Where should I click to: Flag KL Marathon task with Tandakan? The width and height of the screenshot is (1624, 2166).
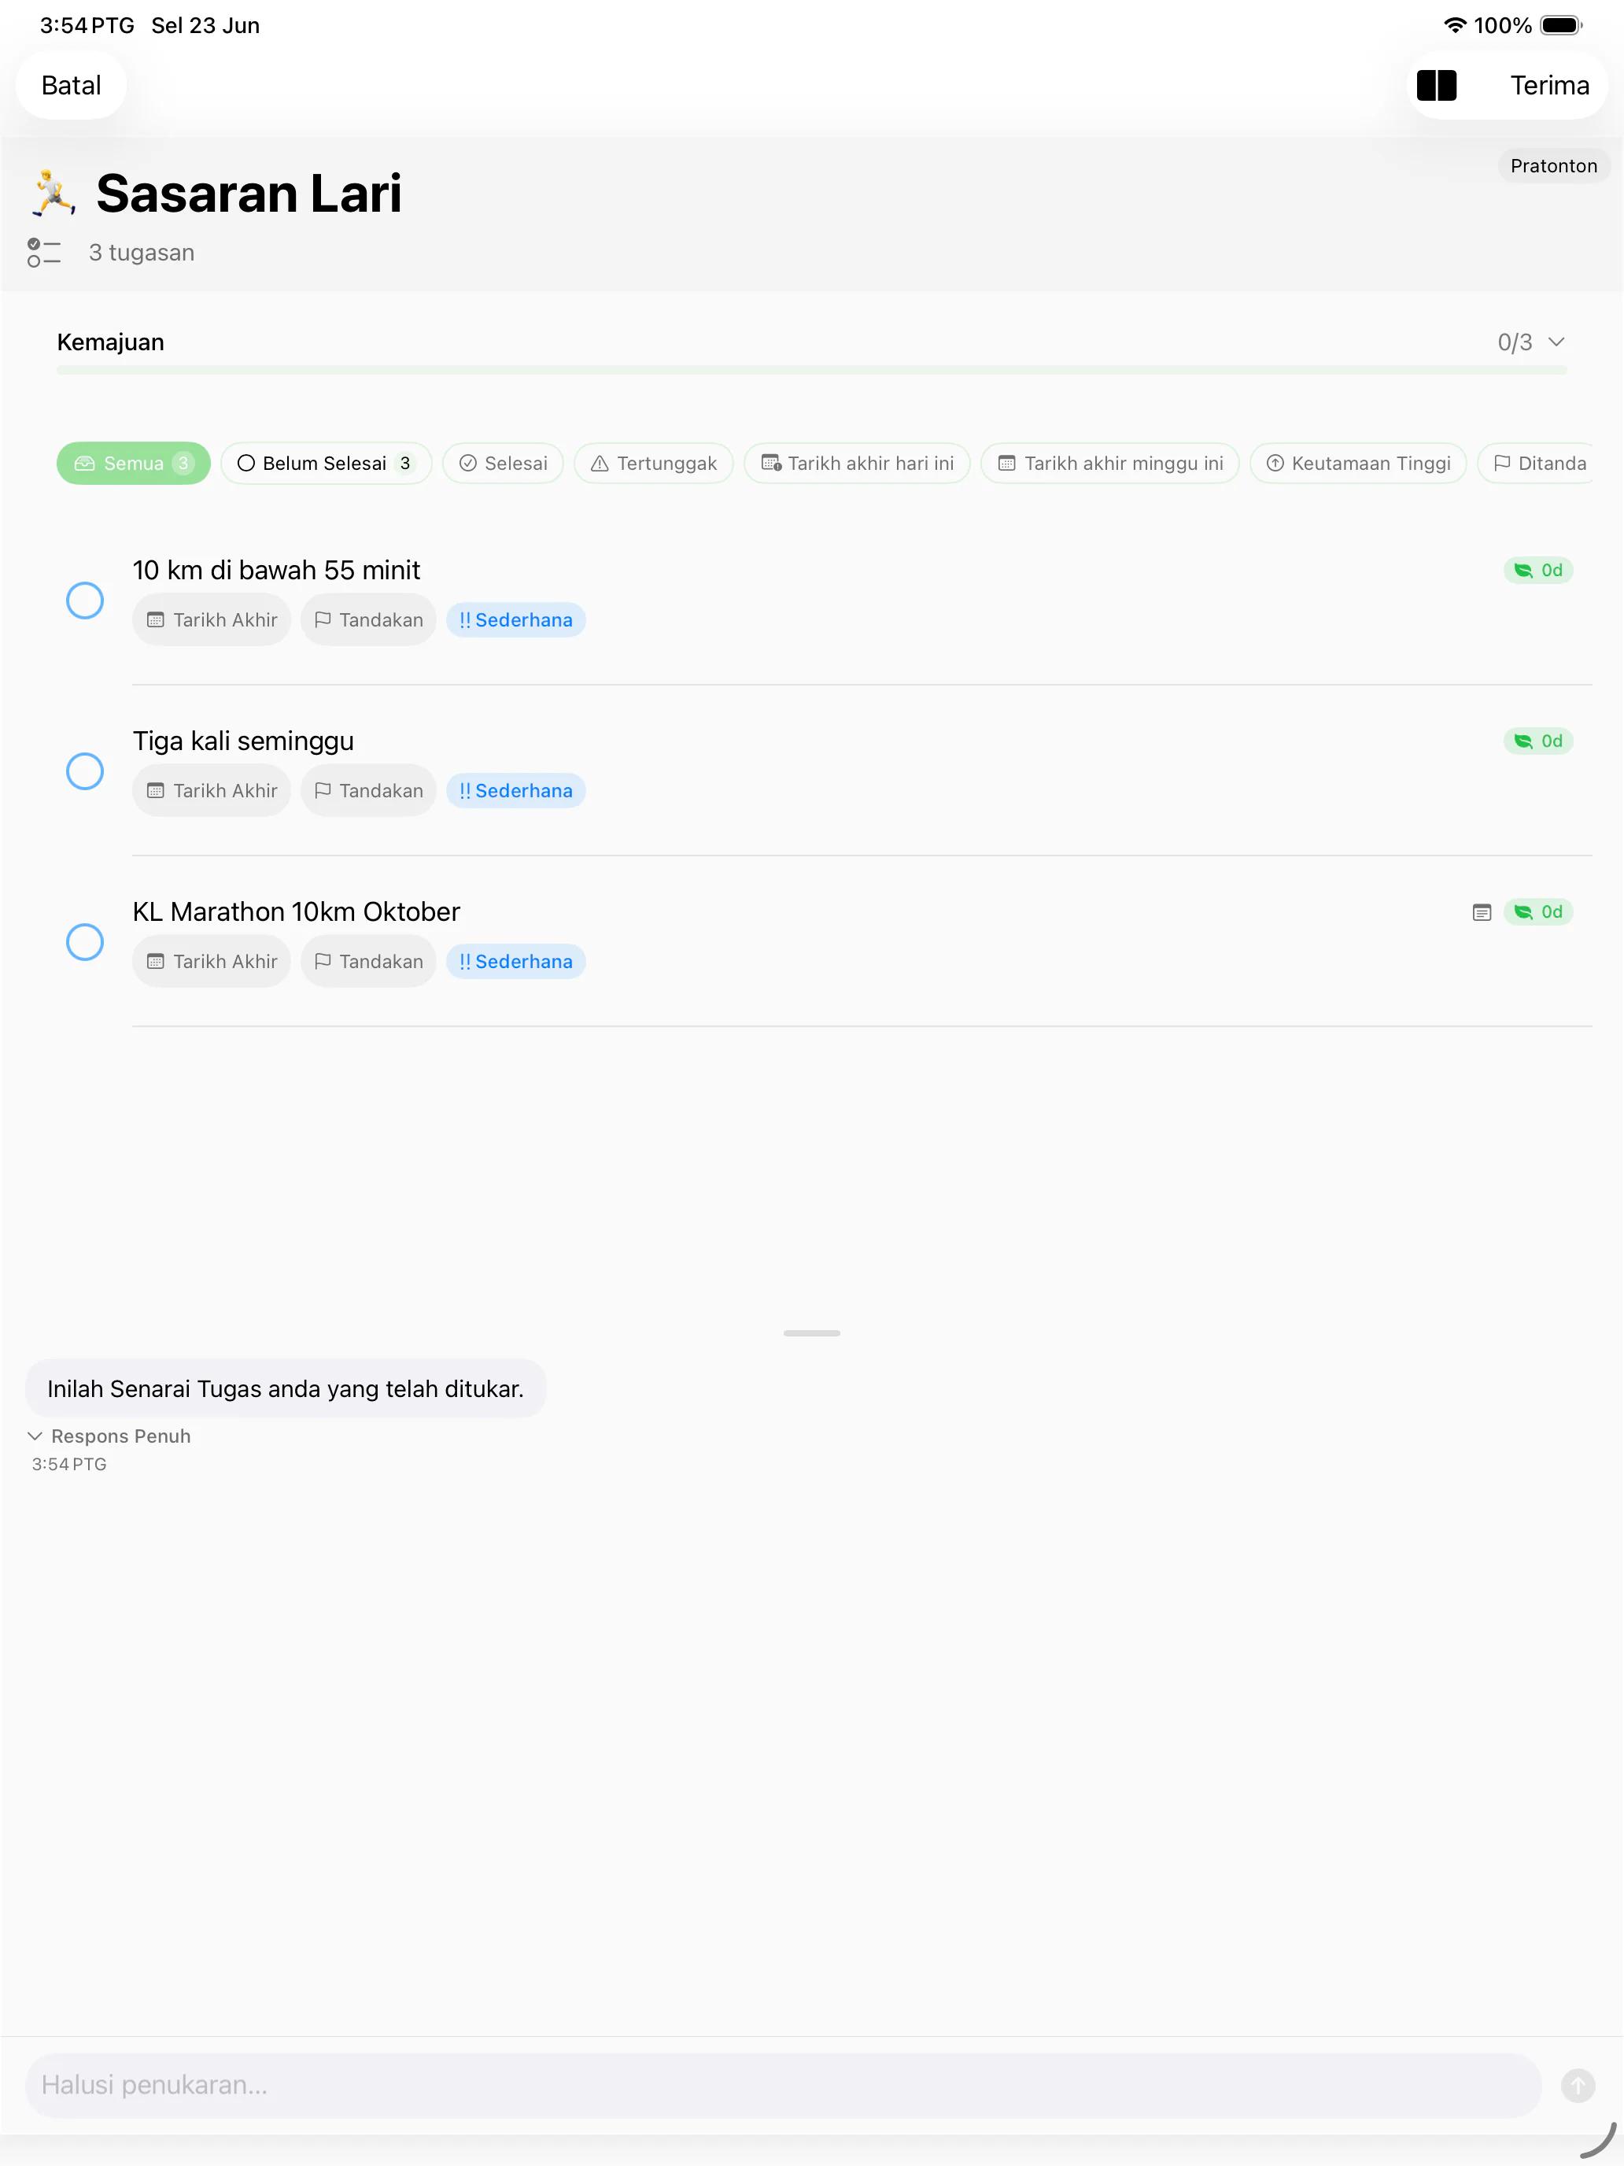[x=368, y=962]
